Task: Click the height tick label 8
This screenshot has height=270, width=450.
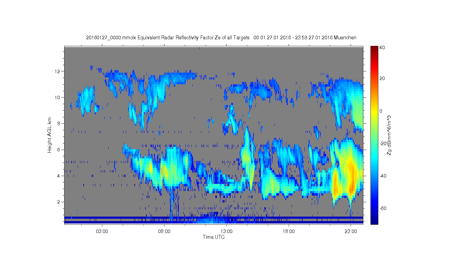Action: pyautogui.click(x=59, y=123)
